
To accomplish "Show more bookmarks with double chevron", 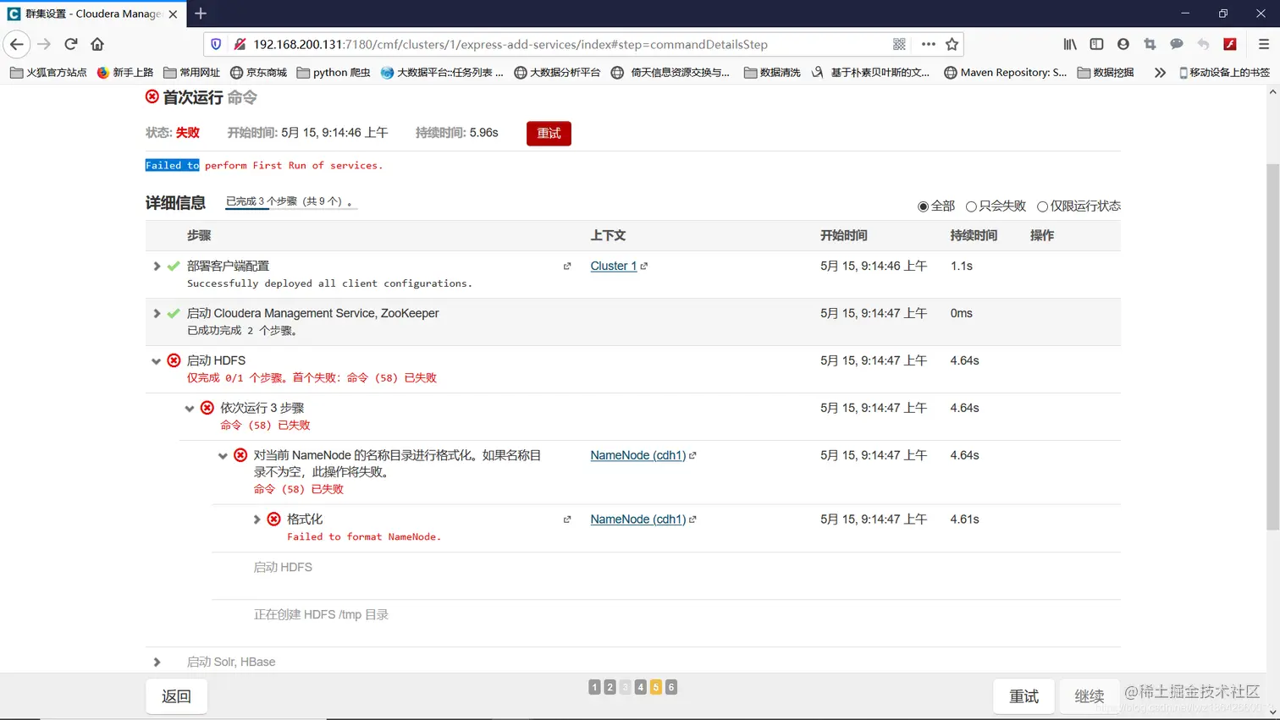I will [1160, 73].
